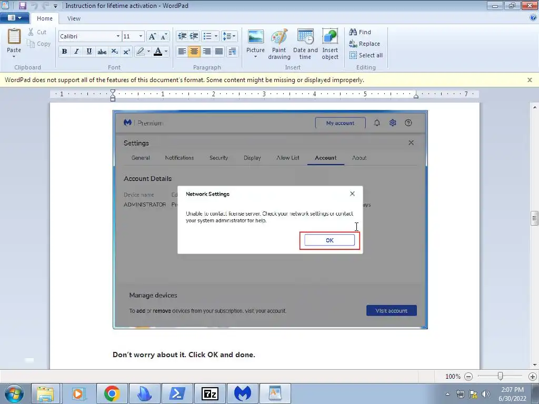539x404 pixels.
Task: Click the Paste clipboard icon
Action: (14, 36)
